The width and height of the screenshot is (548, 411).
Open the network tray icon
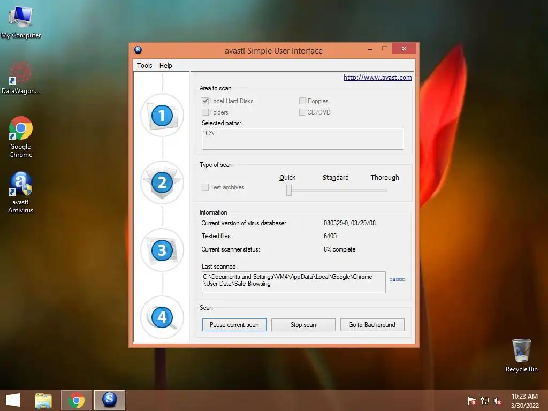(485, 400)
